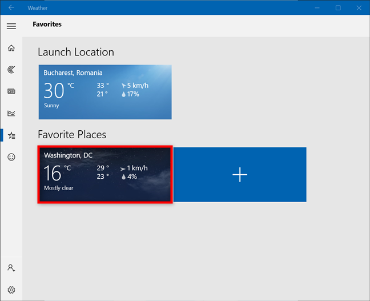
Task: Add a new favorite place with plus tile
Action: click(x=240, y=174)
